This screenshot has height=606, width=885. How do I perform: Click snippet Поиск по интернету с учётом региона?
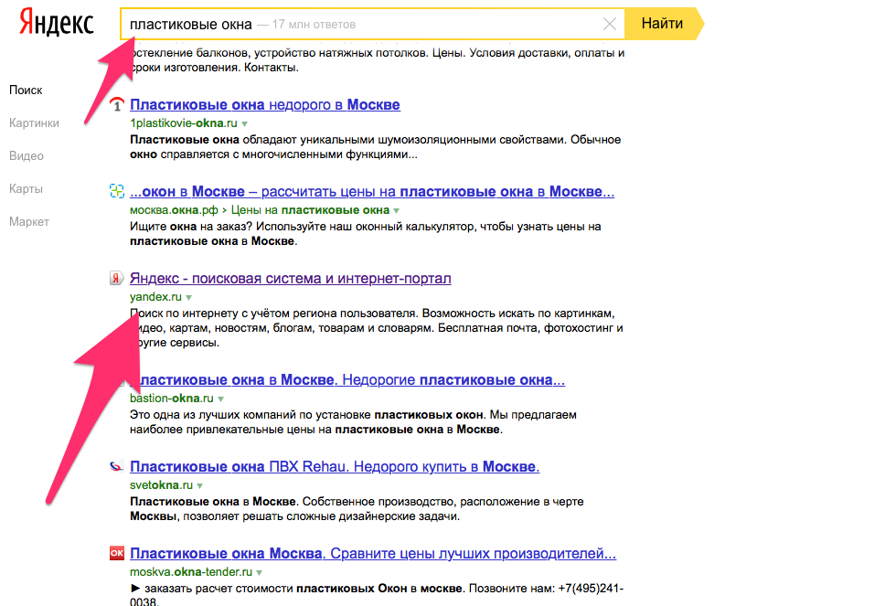tap(377, 328)
